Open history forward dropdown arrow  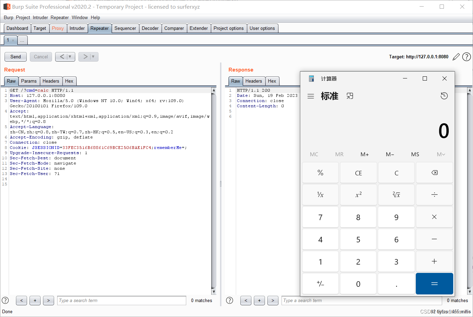[x=93, y=57]
